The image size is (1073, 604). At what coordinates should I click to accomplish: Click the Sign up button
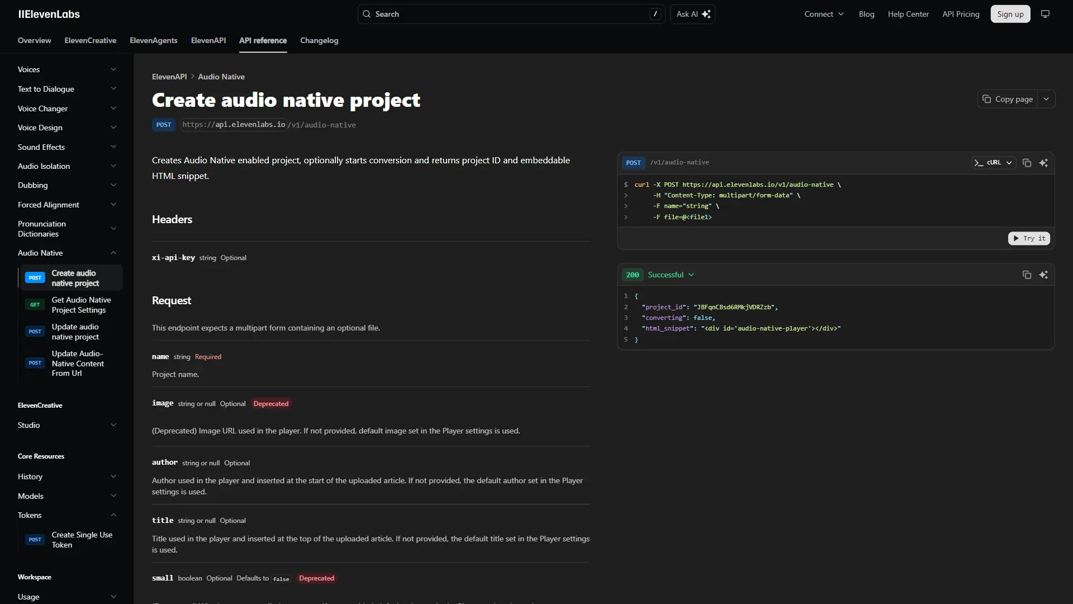click(x=1010, y=14)
